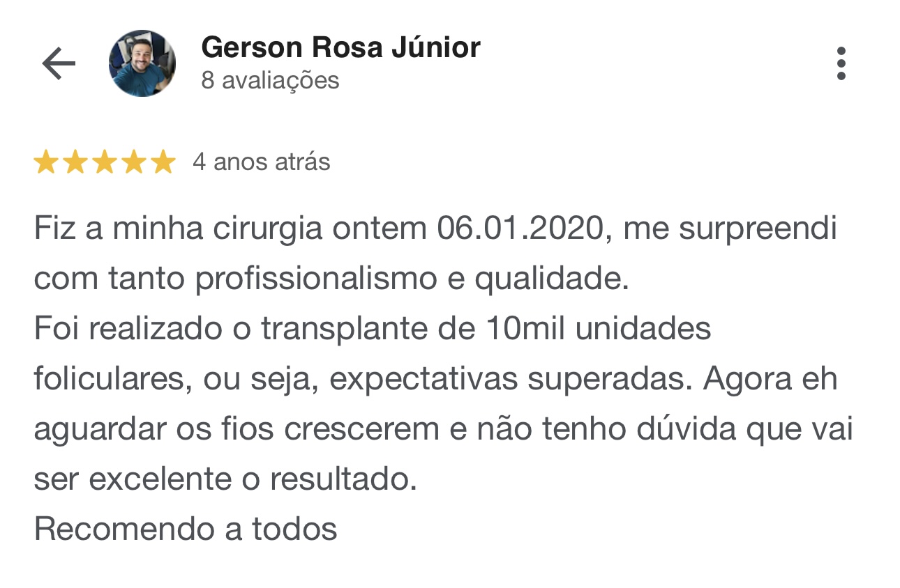900x588 pixels.
Task: Open the three-dot more options menu
Action: 841,63
